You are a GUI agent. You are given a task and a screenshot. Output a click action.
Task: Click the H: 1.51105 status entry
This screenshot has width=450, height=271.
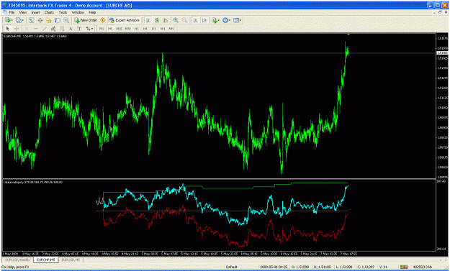point(323,267)
